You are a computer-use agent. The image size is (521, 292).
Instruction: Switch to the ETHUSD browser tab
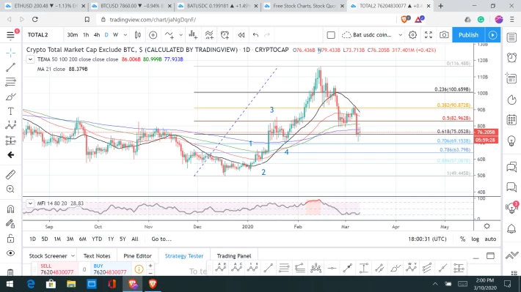(x=45, y=6)
